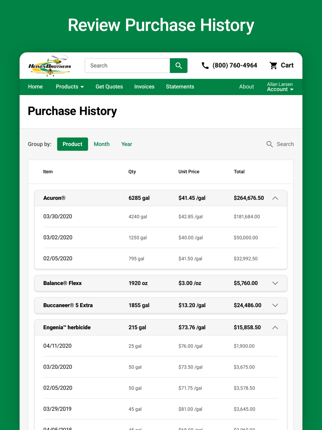Group purchases by Product
Viewport: 322px width, 430px height.
(72, 144)
